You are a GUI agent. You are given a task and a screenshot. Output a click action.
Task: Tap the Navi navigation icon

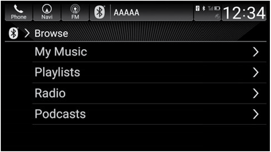click(x=47, y=13)
